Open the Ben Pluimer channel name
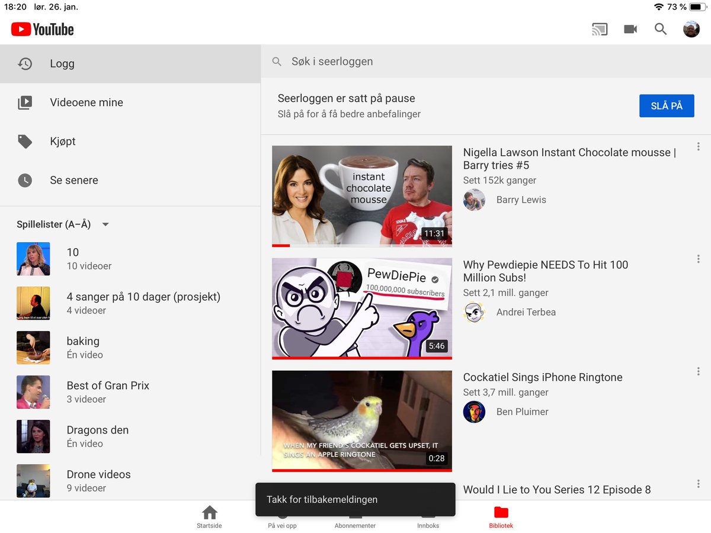 (x=523, y=412)
